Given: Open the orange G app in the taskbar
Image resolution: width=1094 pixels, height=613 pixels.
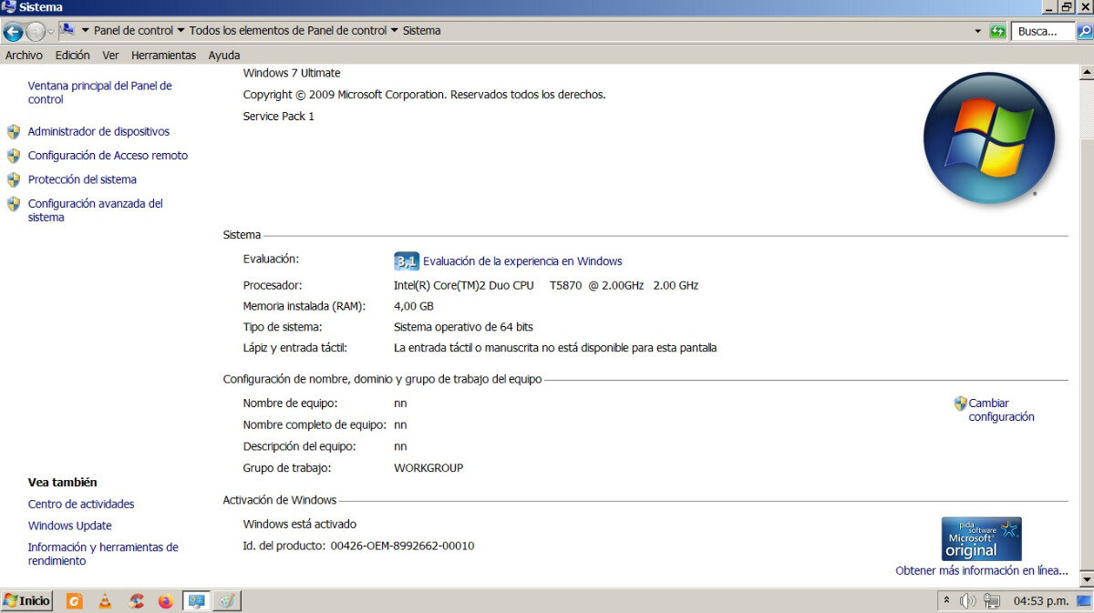Looking at the screenshot, I should pyautogui.click(x=75, y=601).
